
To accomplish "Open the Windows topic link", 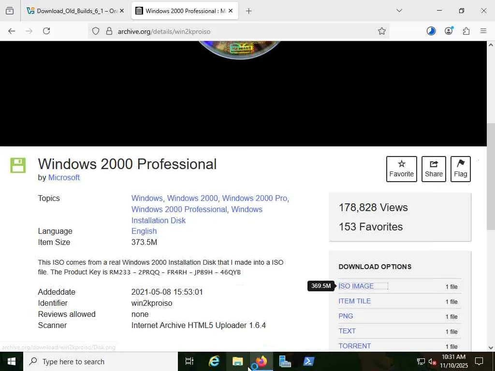I will click(x=147, y=199).
